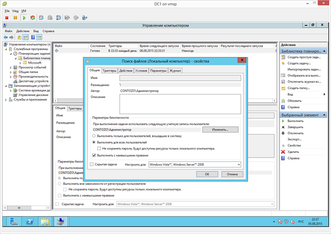Click the orange pause VM toolbar icon
This screenshot has height=234, width=331.
point(15,18)
